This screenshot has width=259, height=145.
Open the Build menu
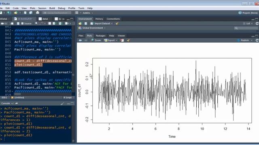[x=52, y=8]
